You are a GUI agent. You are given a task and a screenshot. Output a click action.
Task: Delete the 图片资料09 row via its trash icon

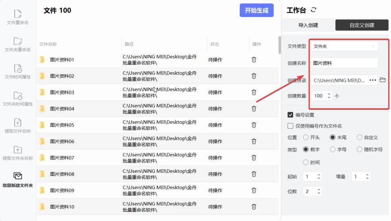[x=254, y=191]
